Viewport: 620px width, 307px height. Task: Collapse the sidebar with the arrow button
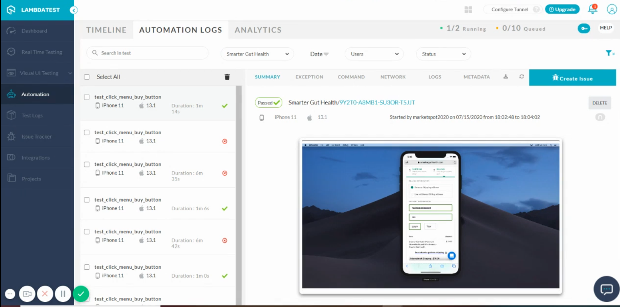coord(73,10)
